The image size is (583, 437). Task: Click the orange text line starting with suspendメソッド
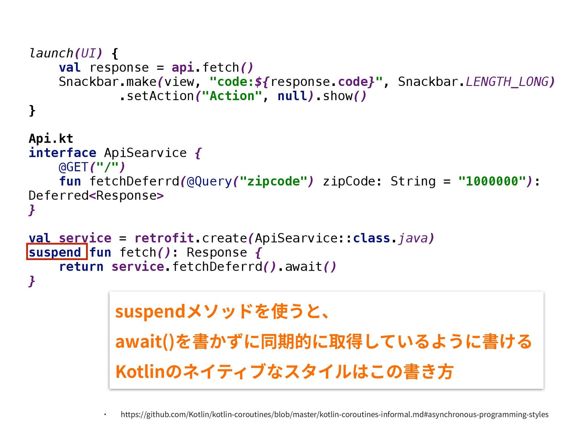pos(222,311)
